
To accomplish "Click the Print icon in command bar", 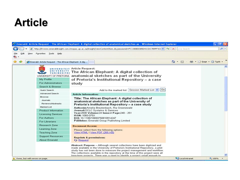I will coord(191,62).
